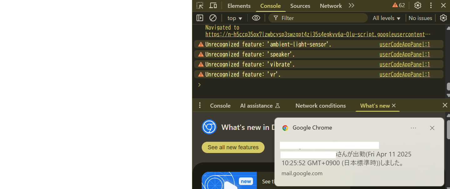Viewport: 450px width, 189px height.
Task: Close the DevTools panel
Action: click(443, 5)
